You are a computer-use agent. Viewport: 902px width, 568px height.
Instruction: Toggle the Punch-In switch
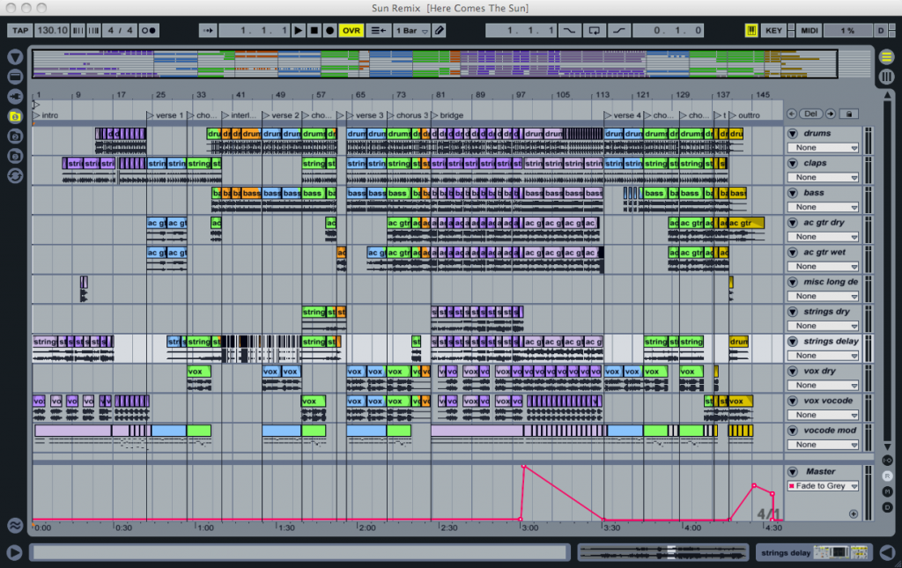tap(569, 31)
